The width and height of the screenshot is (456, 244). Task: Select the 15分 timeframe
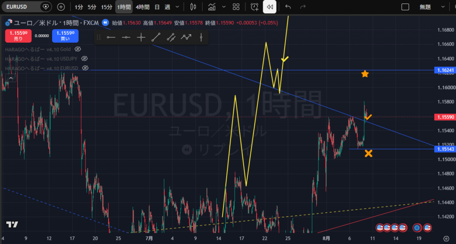106,7
